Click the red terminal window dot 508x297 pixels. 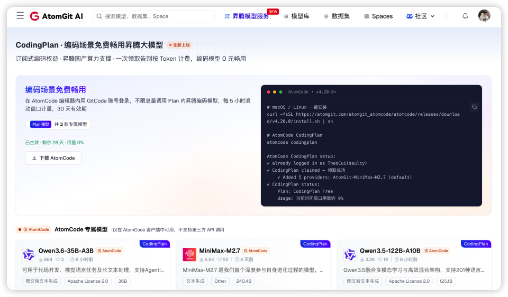(x=268, y=92)
